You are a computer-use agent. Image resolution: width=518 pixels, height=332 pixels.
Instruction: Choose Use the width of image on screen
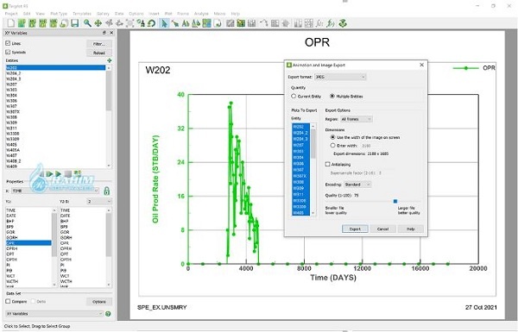332,137
